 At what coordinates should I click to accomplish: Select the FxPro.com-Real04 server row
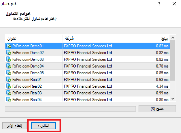[x=87, y=99]
